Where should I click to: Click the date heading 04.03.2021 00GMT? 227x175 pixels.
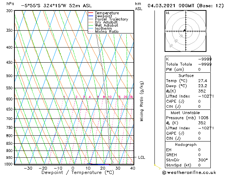point(171,6)
